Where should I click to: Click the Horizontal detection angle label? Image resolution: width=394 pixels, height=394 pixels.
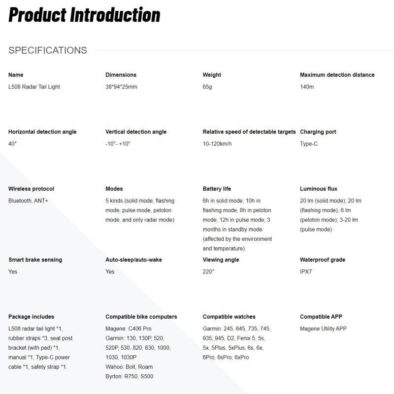pos(42,132)
